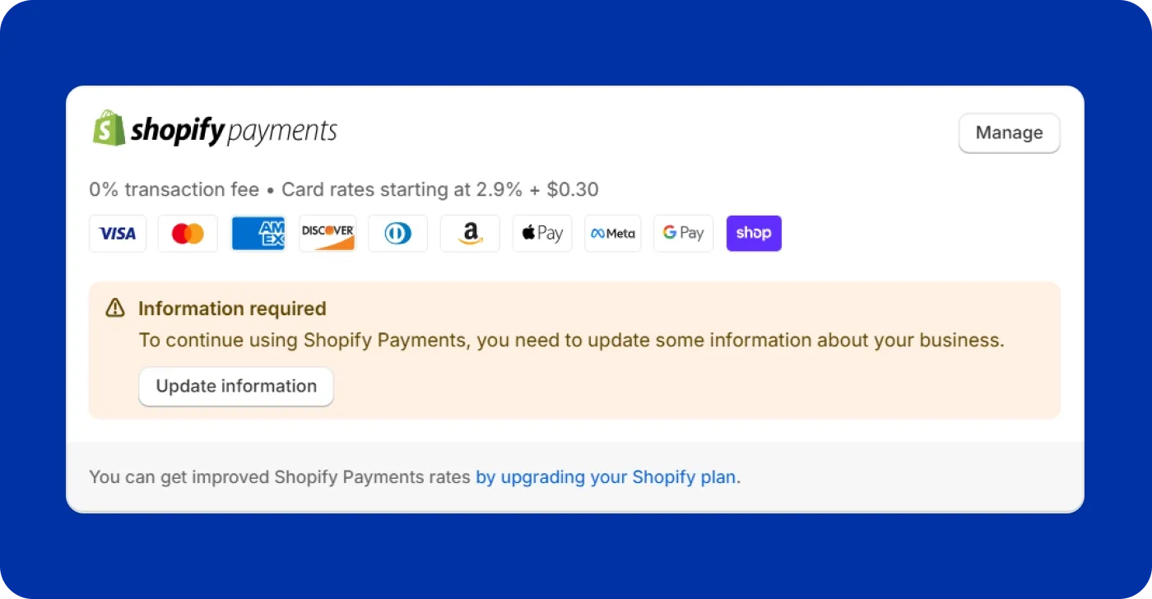This screenshot has height=599, width=1152.
Task: Click the Meta Pay icon
Action: click(613, 234)
